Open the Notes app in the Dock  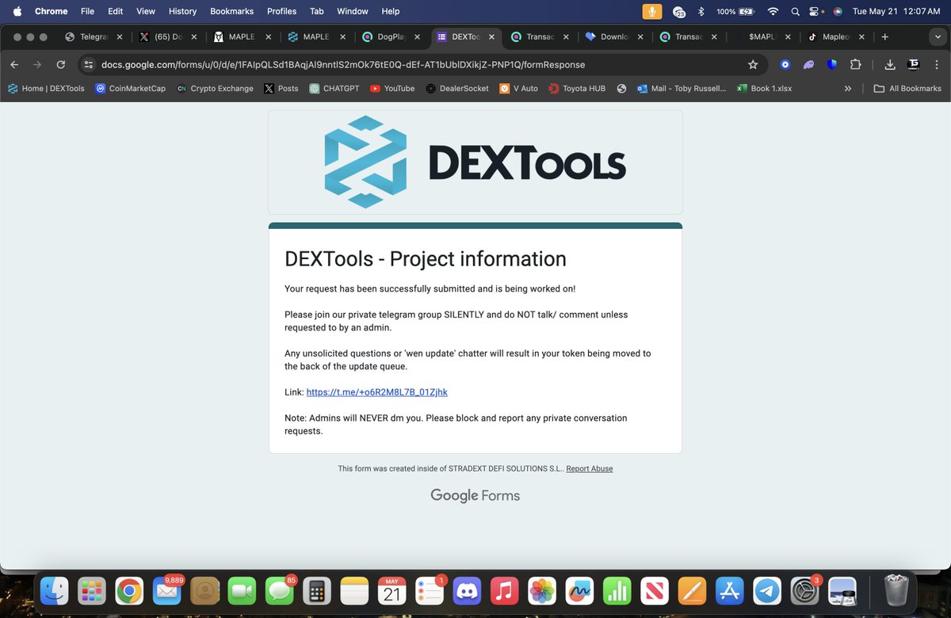(354, 591)
